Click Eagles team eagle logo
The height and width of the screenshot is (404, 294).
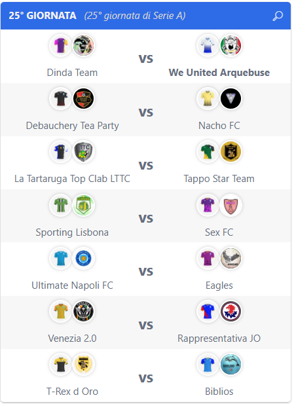(x=230, y=258)
